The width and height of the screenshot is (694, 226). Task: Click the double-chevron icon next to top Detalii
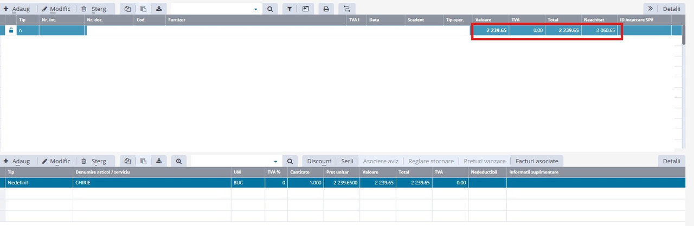point(651,9)
